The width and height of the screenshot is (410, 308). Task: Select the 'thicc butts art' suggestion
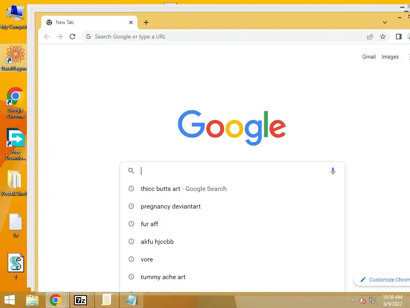(x=232, y=189)
